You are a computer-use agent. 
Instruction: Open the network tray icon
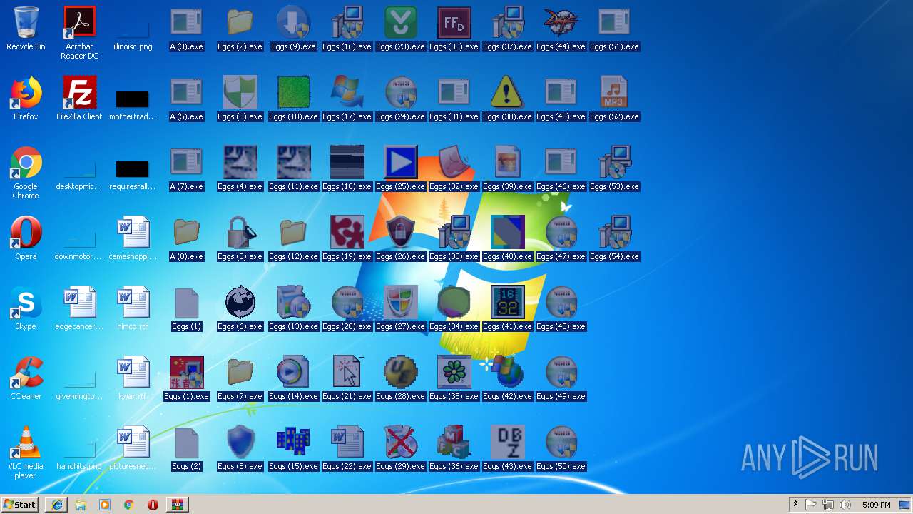828,505
